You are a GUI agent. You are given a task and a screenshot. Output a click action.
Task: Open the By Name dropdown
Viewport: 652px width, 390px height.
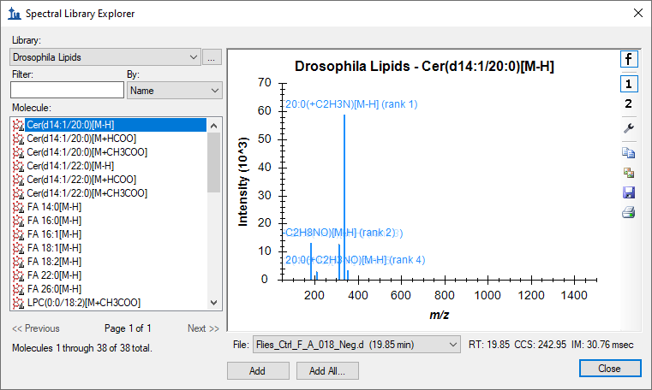pyautogui.click(x=175, y=91)
